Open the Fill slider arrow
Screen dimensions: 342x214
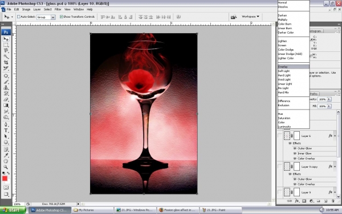(329, 106)
